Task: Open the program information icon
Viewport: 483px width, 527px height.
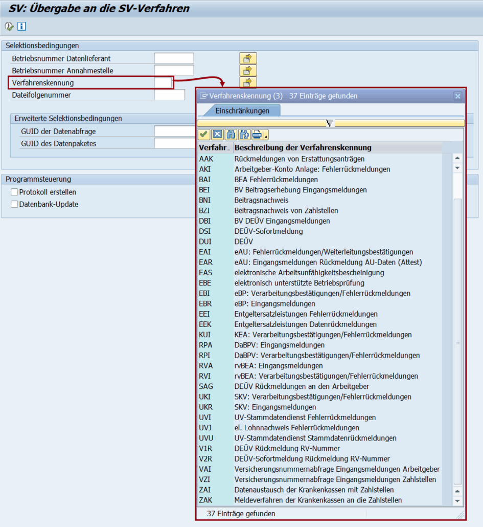Action: [x=21, y=26]
